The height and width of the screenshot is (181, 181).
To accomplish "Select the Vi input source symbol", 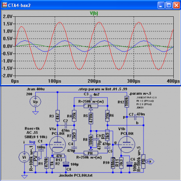I will [24, 157].
